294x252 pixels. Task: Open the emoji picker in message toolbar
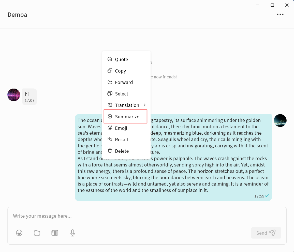tap(19, 233)
